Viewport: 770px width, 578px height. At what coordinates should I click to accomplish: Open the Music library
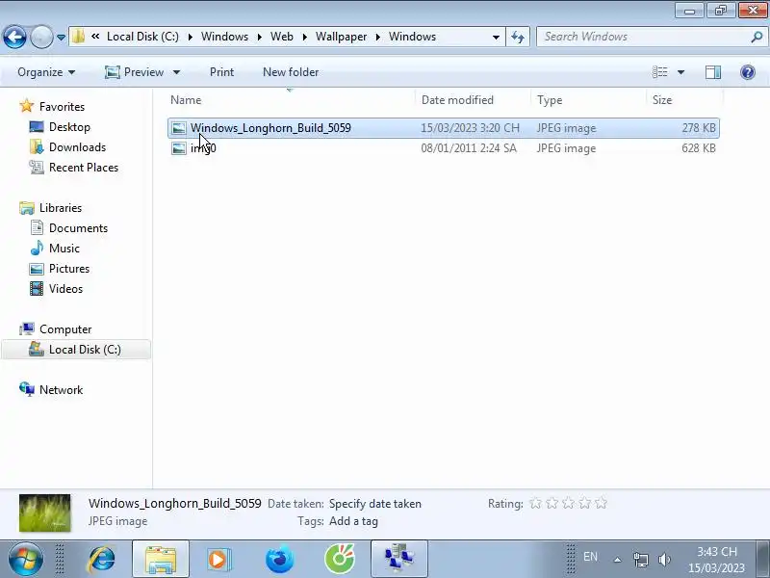click(64, 249)
